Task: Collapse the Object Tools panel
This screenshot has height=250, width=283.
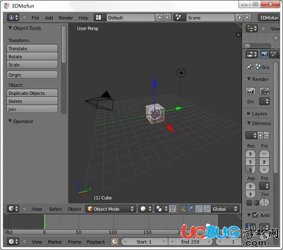Action: click(x=10, y=28)
